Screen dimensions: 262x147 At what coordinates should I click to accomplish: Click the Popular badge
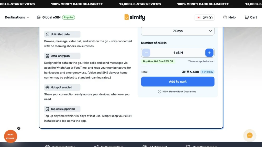69,17
